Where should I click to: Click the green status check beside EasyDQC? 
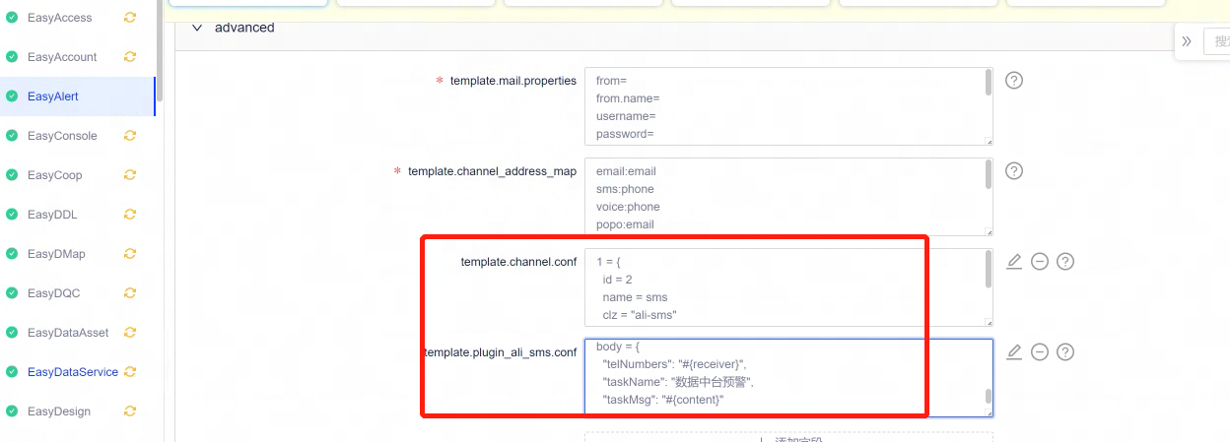tap(12, 293)
